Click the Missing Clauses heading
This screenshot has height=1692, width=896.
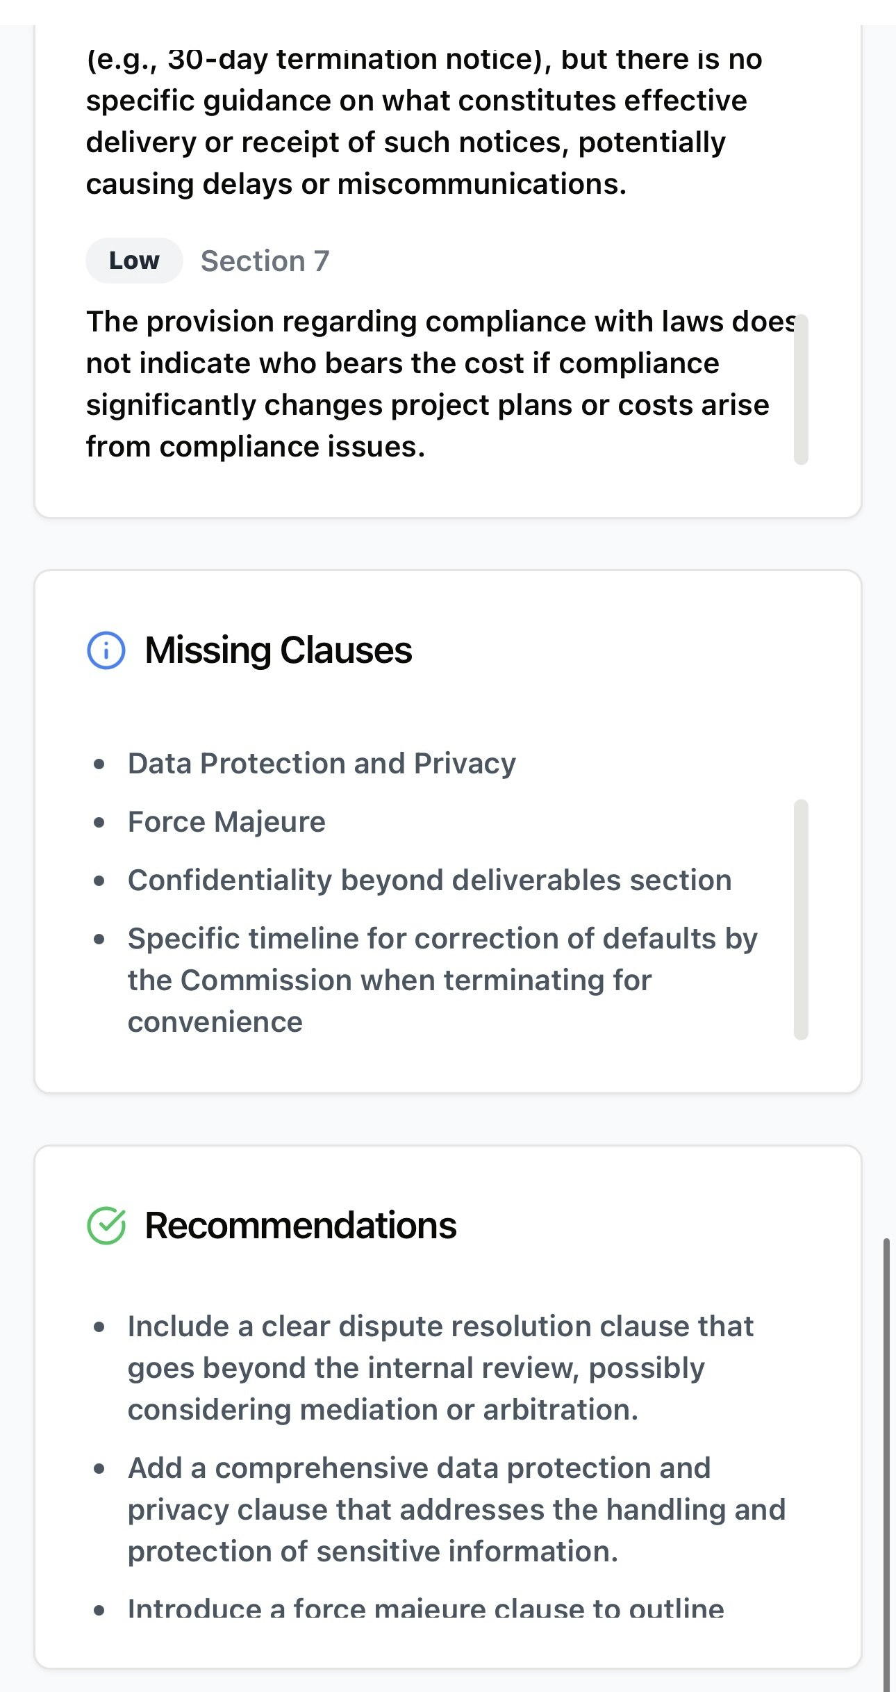point(279,650)
